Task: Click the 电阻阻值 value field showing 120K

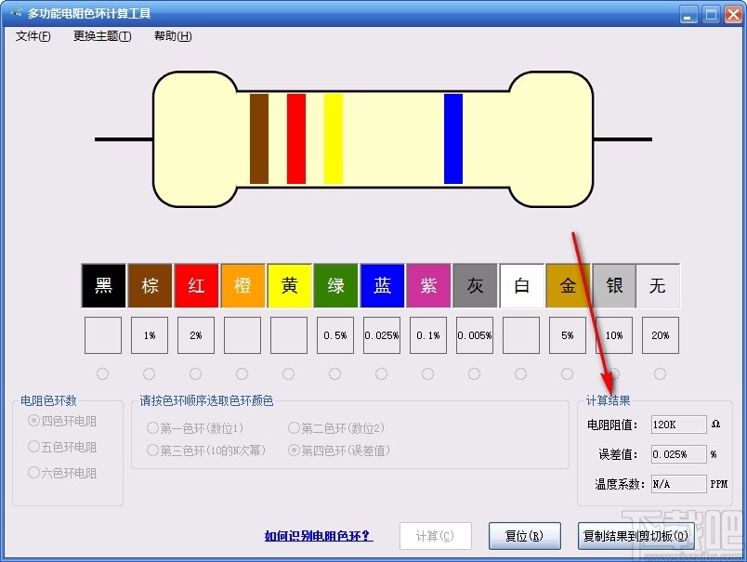Action: 677,425
